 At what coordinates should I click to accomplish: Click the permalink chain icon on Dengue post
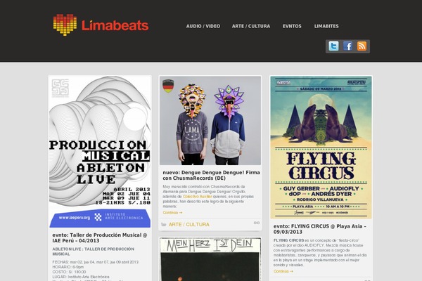pyautogui.click(x=257, y=223)
